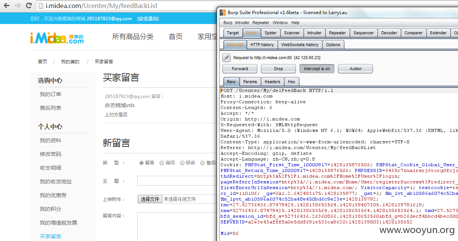The height and width of the screenshot is (241, 458).
Task: Open the Intercept sub-tab
Action: click(235, 45)
